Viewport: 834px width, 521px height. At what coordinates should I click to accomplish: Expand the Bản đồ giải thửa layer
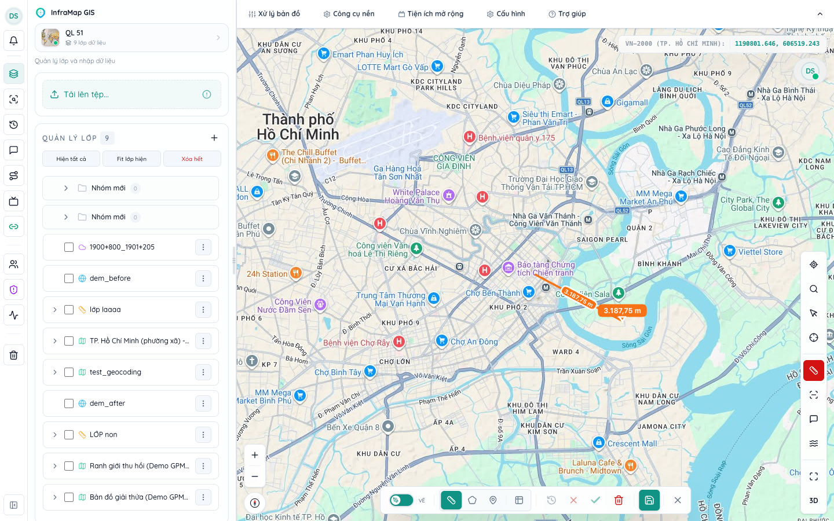[x=55, y=497]
